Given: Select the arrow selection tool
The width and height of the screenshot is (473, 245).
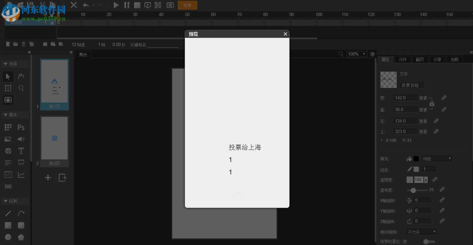Looking at the screenshot, I should [x=8, y=76].
